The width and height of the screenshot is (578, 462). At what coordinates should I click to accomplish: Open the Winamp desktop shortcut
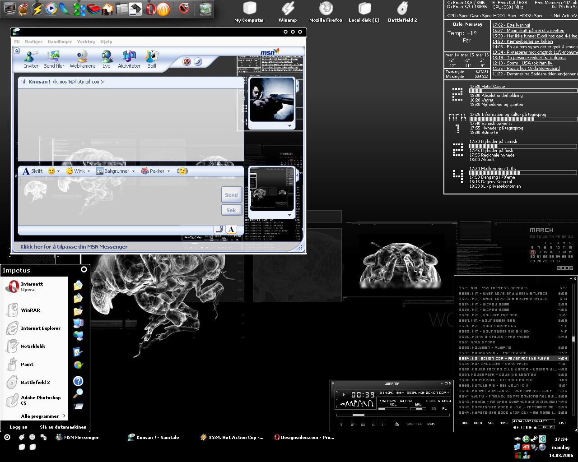tap(288, 12)
